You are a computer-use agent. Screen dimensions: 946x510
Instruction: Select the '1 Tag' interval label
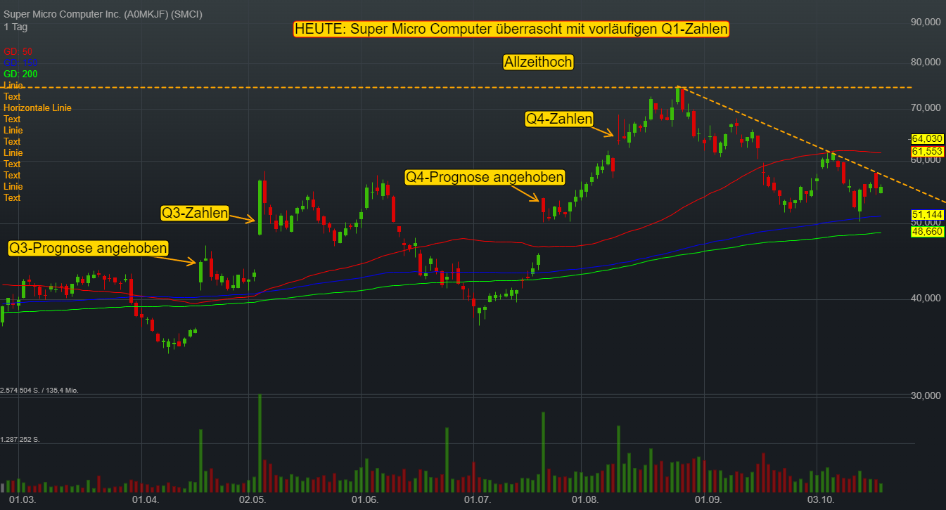pos(15,27)
